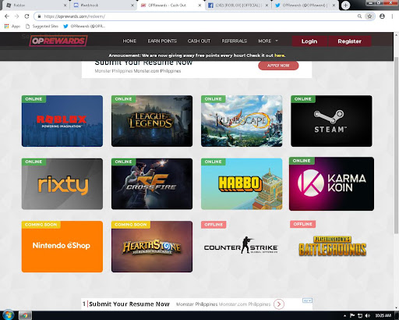
Task: Click the zoom magnifier icon in address bar
Action: (359, 16)
